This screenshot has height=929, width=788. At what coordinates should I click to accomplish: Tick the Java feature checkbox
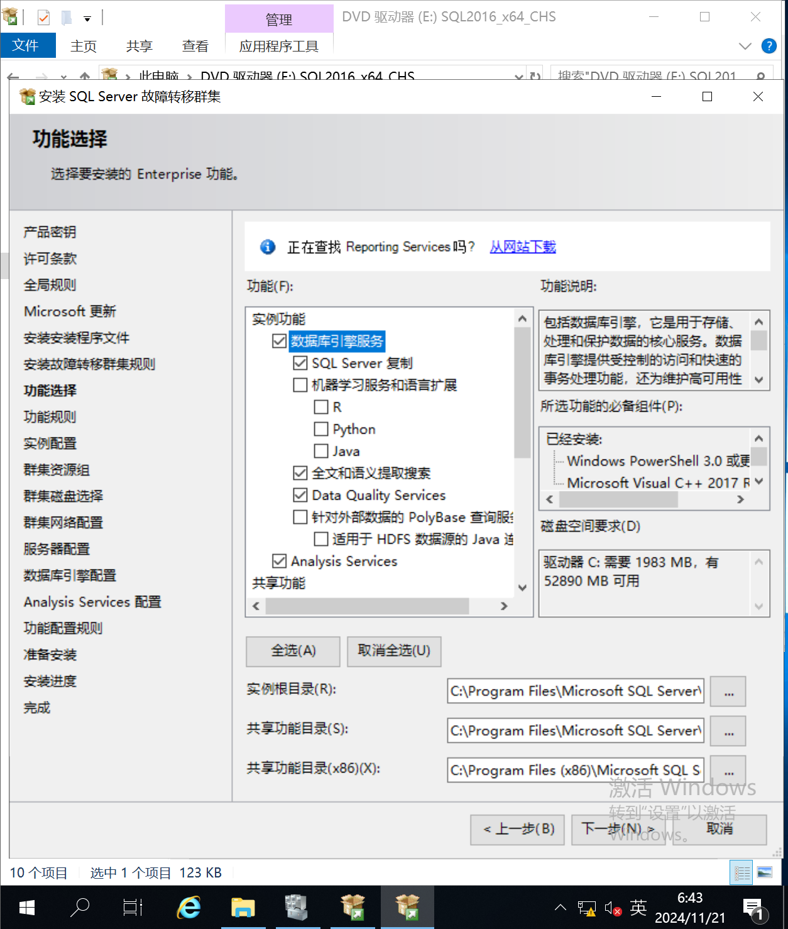coord(321,451)
